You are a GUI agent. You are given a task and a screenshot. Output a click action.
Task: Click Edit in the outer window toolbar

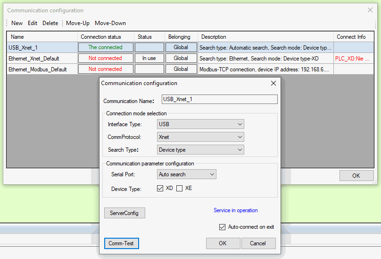point(33,23)
